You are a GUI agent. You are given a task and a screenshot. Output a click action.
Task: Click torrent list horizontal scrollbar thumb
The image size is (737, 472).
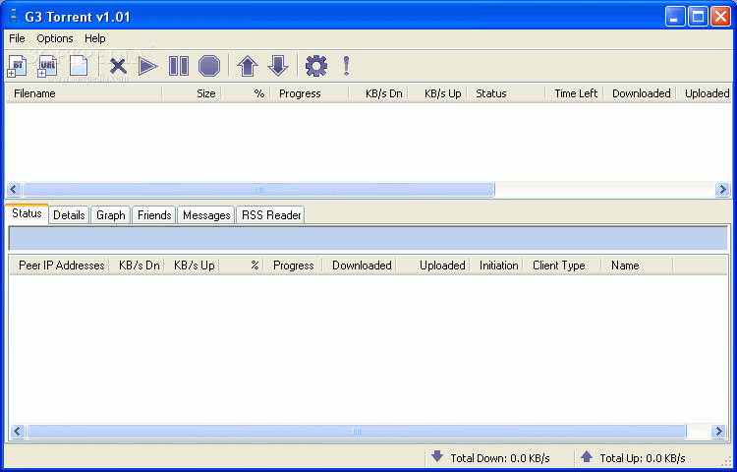point(258,190)
